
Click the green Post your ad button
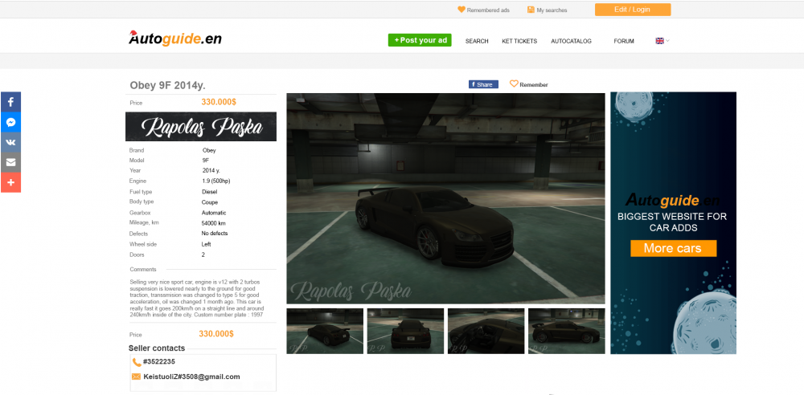point(420,40)
